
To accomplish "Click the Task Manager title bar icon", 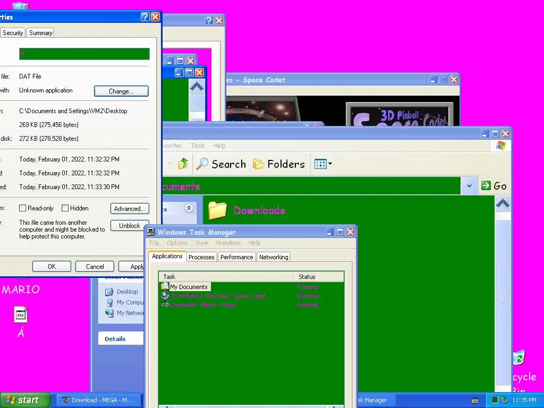I will [151, 232].
